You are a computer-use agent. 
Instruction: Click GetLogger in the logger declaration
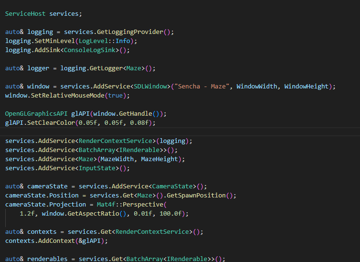point(106,68)
